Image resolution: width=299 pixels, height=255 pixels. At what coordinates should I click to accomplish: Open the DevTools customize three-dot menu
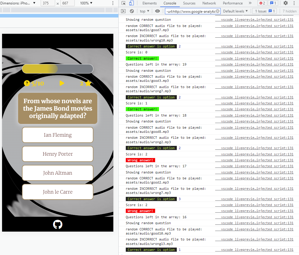294,3
